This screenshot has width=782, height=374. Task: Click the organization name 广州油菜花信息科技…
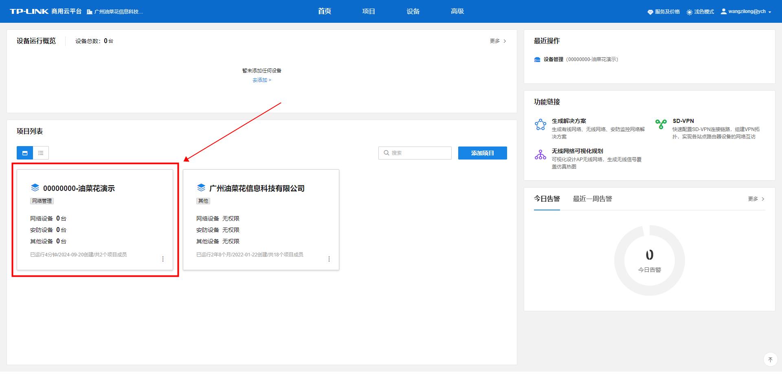pos(119,12)
